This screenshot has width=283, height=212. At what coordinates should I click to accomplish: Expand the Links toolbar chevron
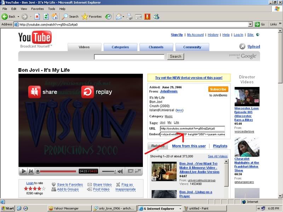click(280, 24)
